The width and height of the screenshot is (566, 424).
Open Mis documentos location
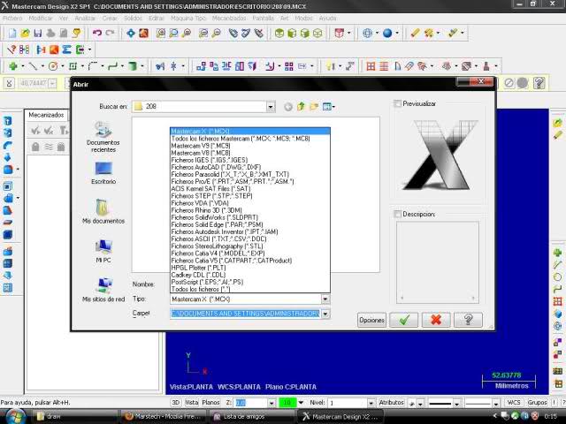point(103,211)
